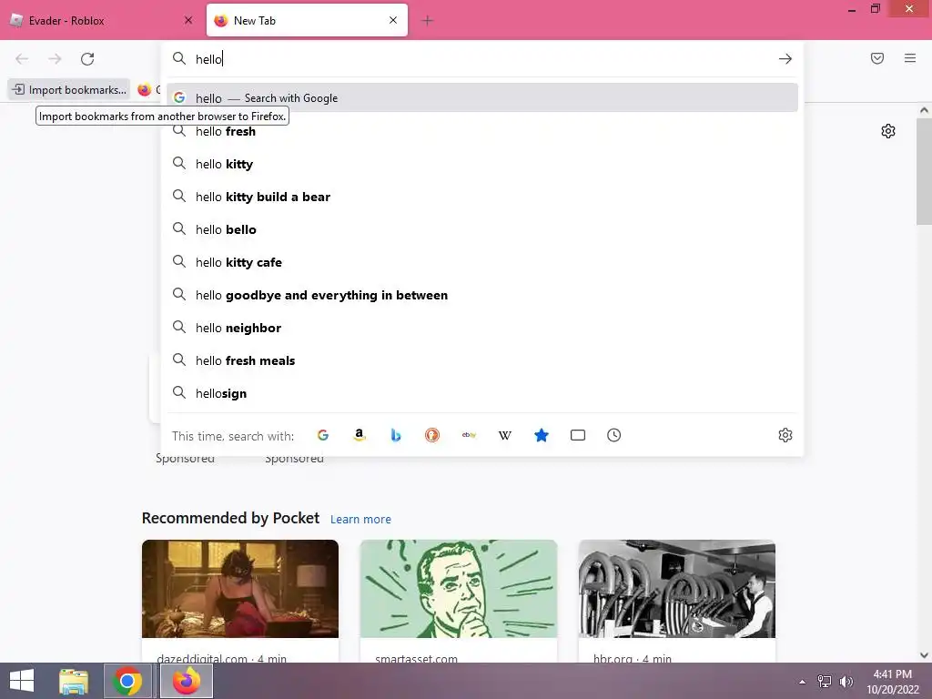Choose the 'hello kitty' suggestion
The image size is (932, 699).
click(x=482, y=164)
